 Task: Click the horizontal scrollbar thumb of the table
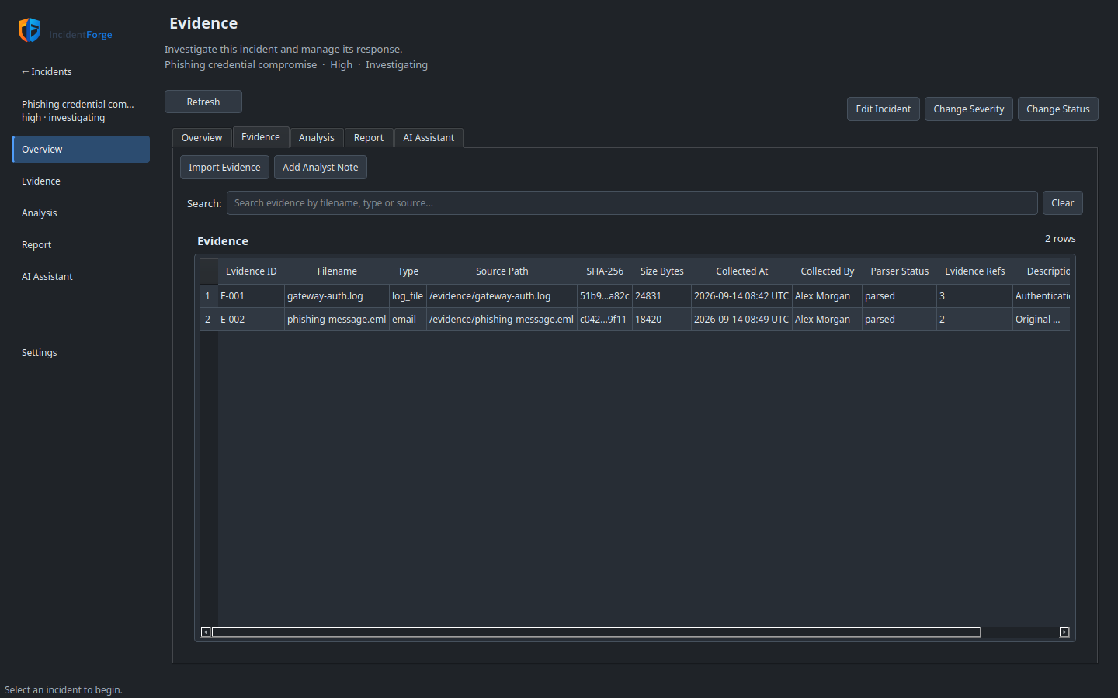pos(596,632)
